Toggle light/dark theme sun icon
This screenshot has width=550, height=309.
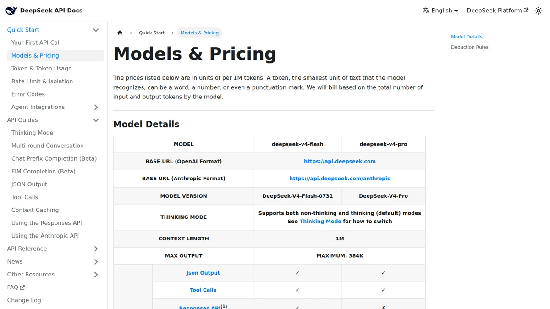point(539,11)
